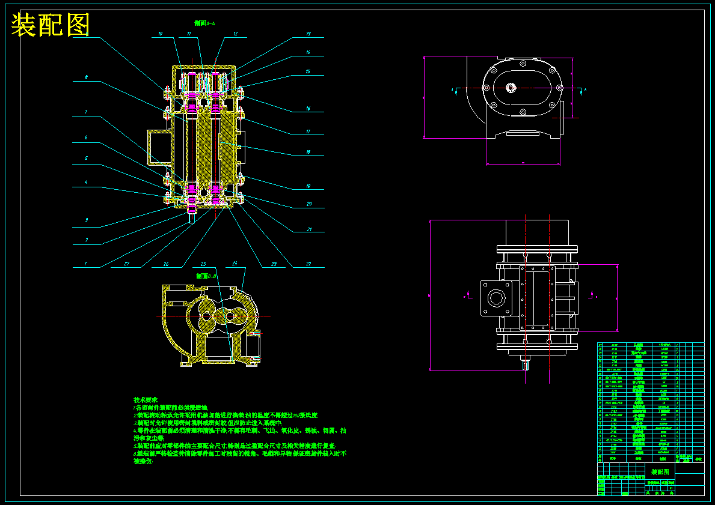Click part callout number 18
This screenshot has height=505, width=715.
[x=308, y=152]
